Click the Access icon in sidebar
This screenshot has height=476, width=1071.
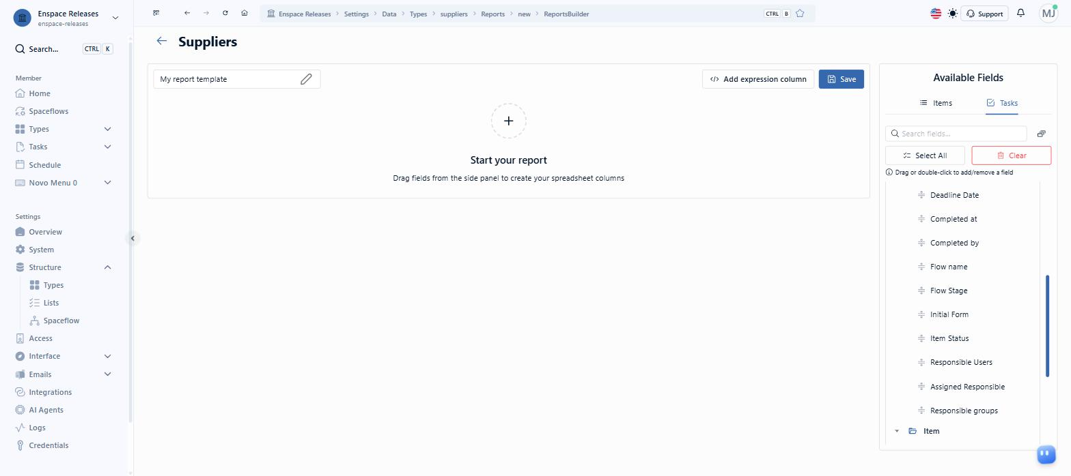20,338
